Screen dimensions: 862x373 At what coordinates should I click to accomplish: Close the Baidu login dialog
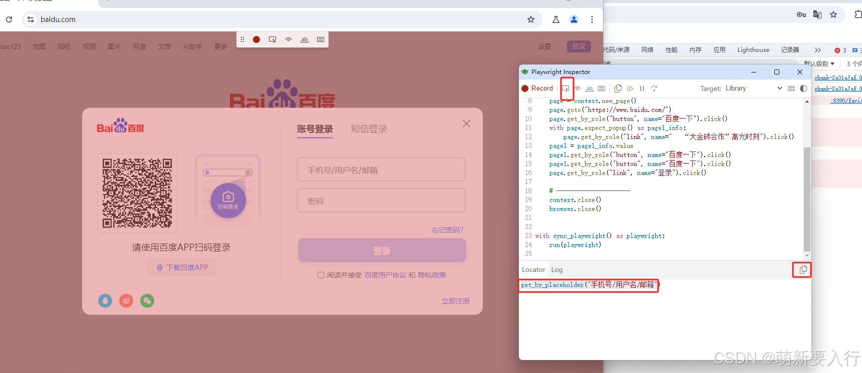[x=466, y=123]
